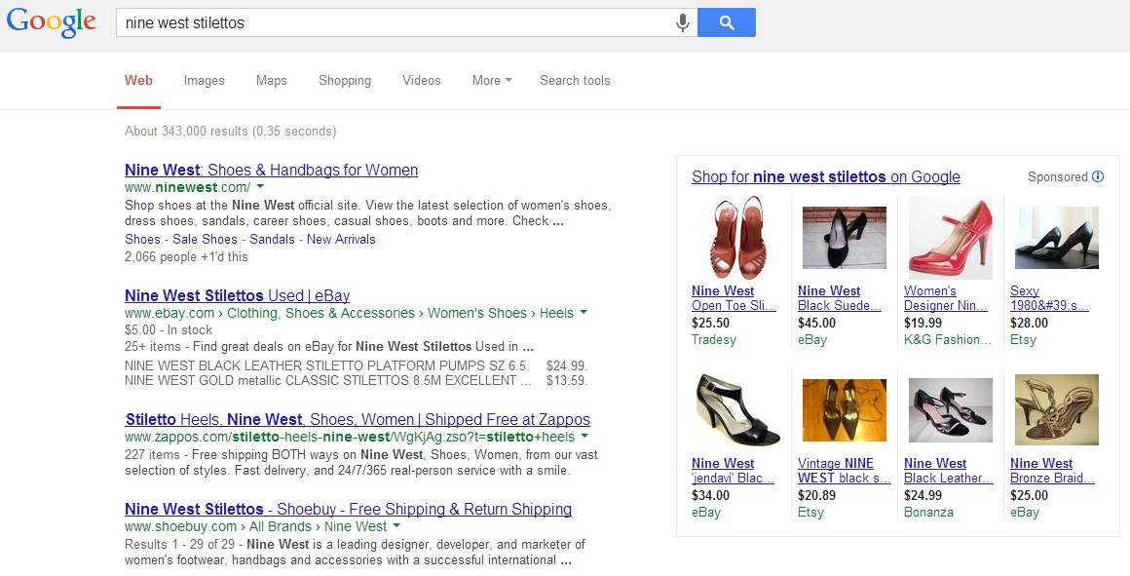
Task: Click the Bonanza seller name
Action: 928,512
